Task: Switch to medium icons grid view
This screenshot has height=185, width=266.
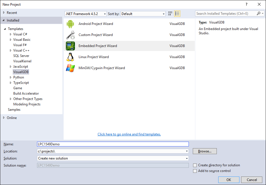Action: point(170,14)
